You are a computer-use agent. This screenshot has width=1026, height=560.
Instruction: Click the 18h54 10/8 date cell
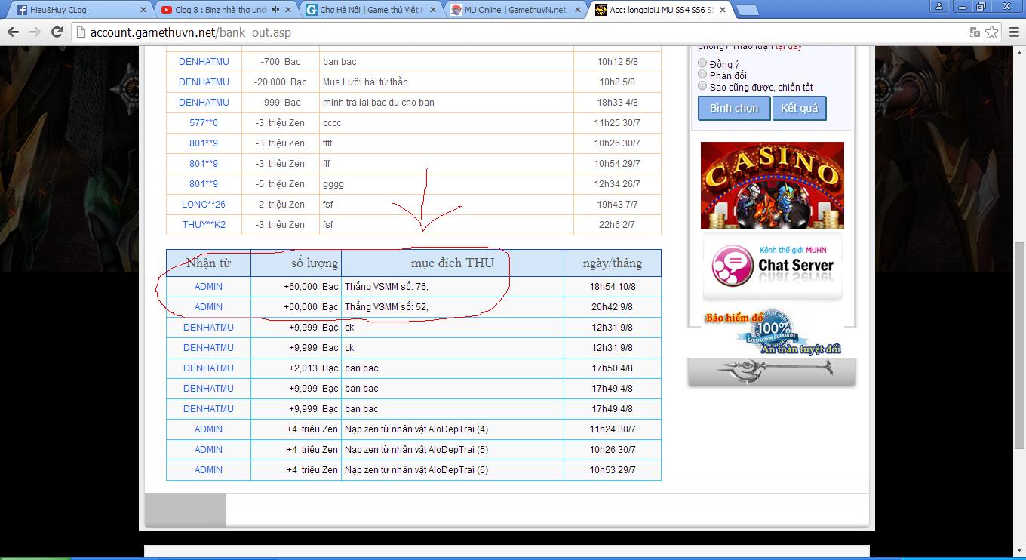coord(613,286)
